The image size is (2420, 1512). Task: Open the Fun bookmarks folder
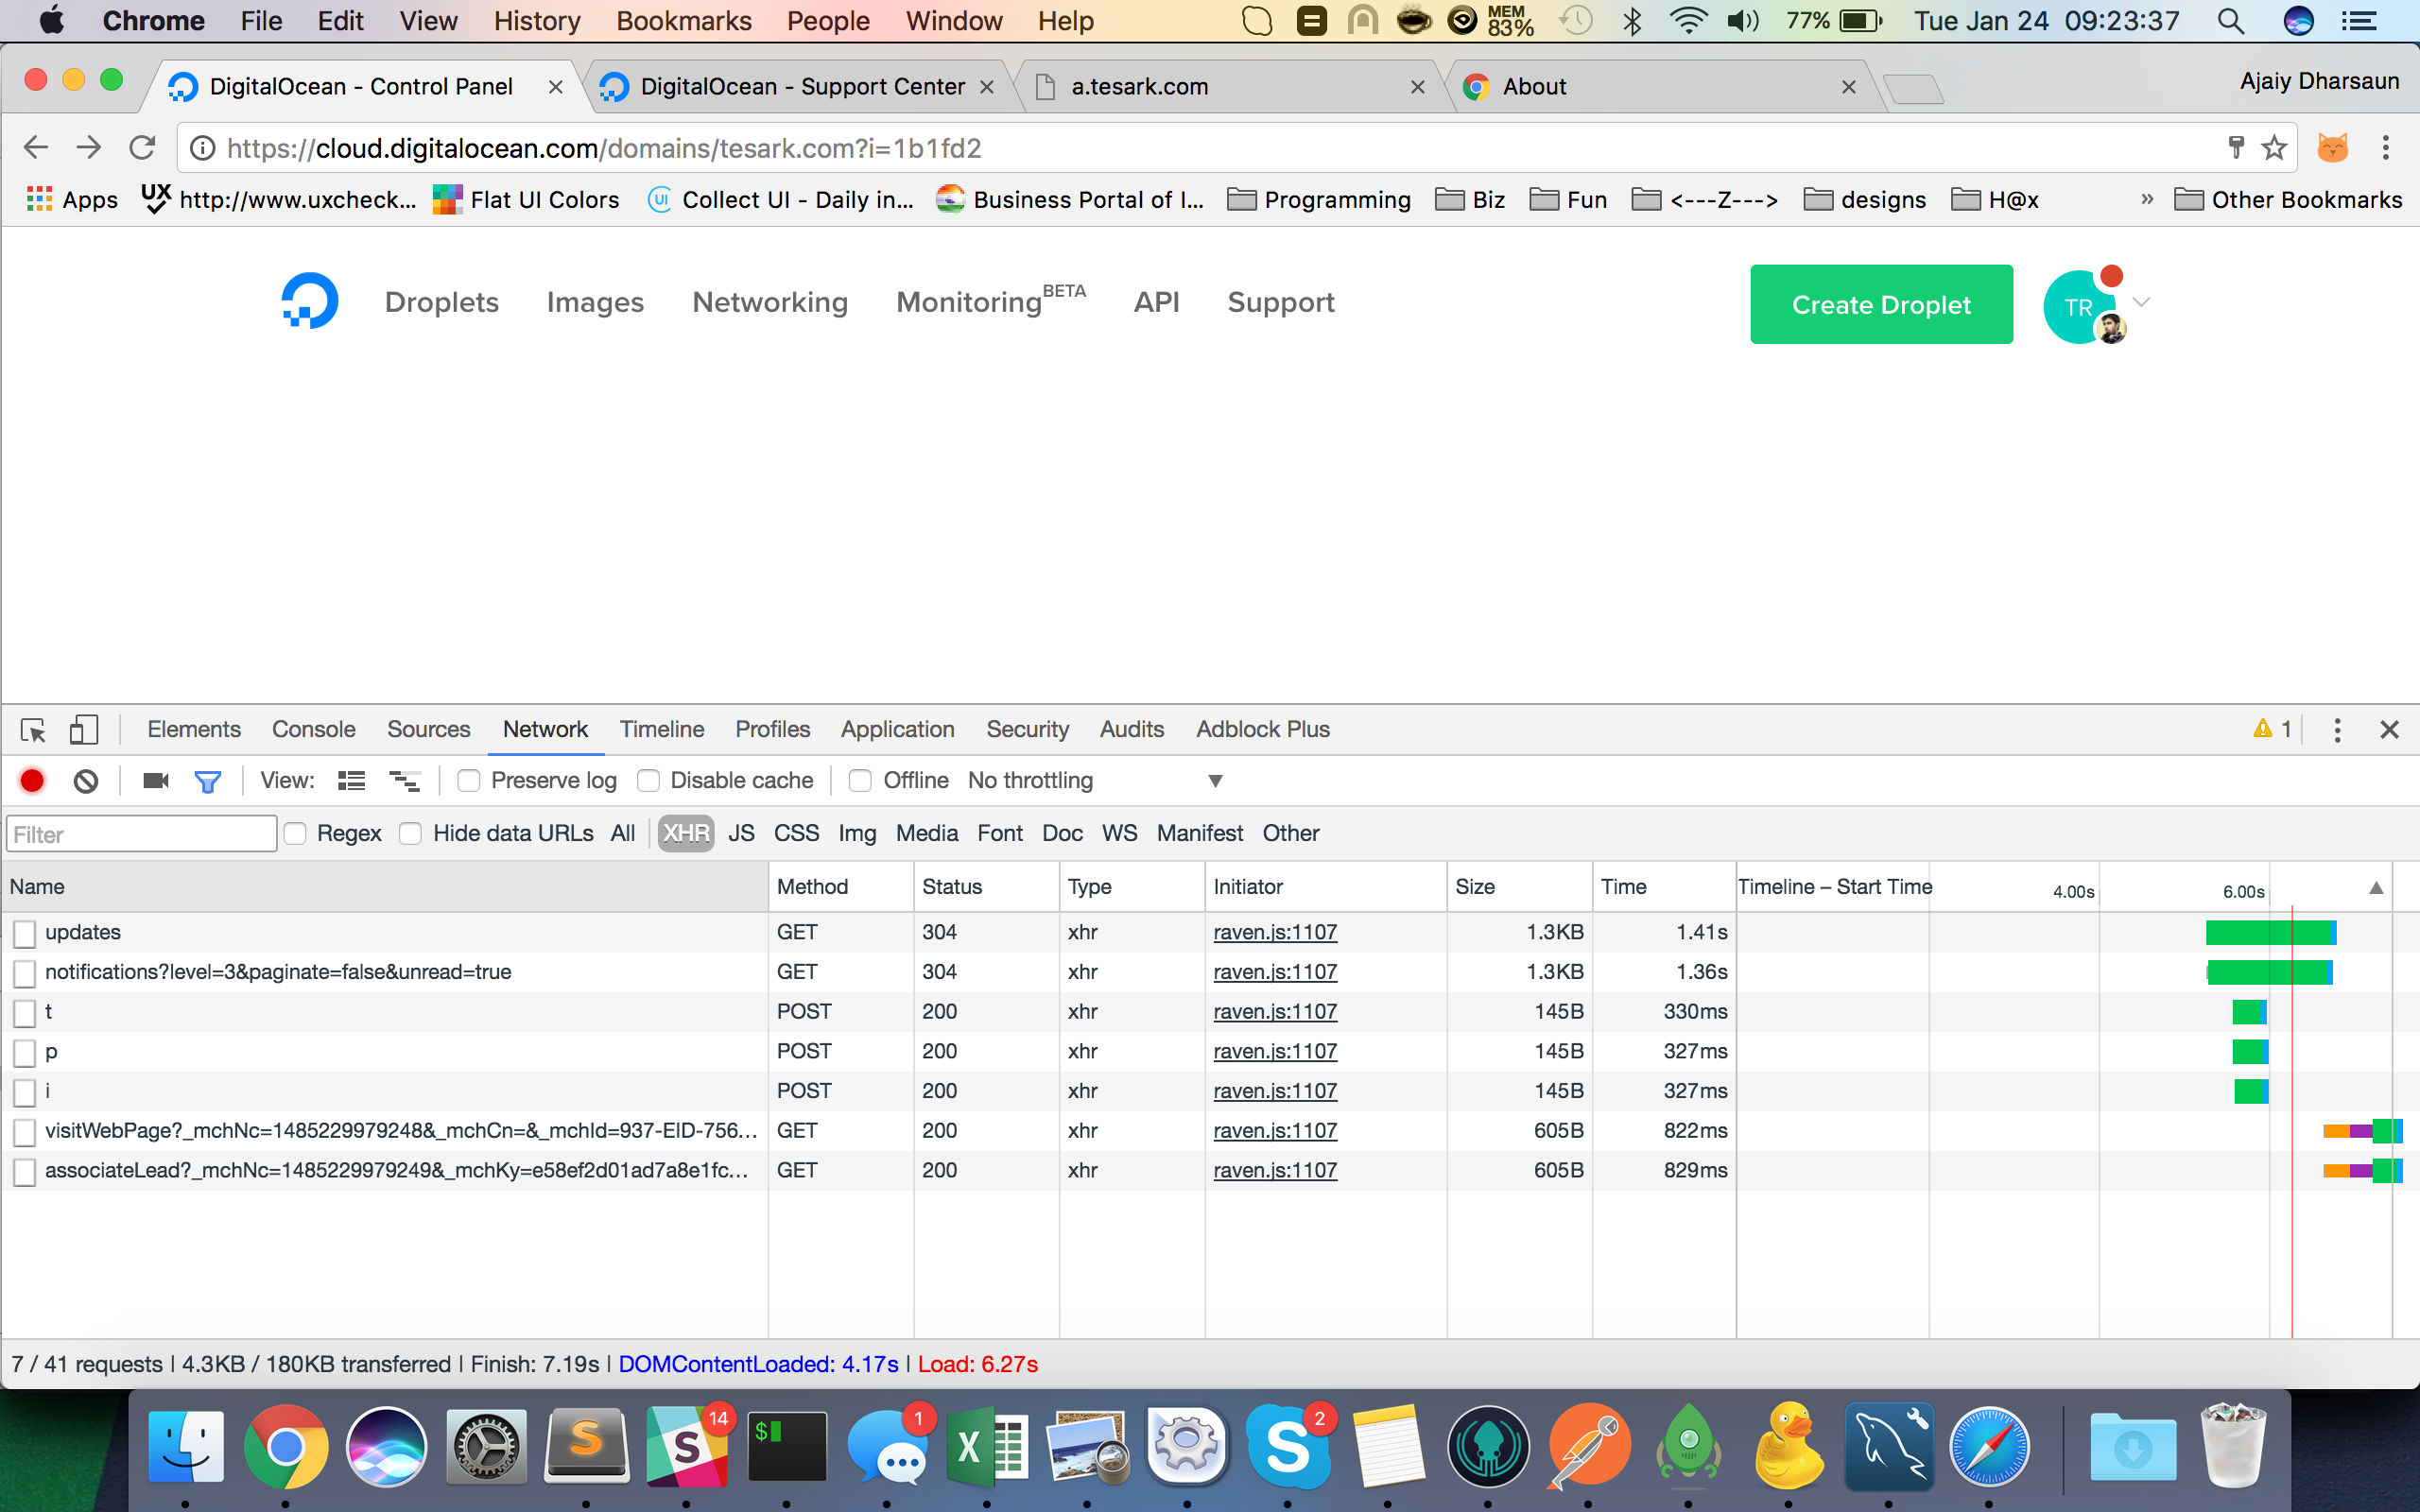[x=1568, y=200]
